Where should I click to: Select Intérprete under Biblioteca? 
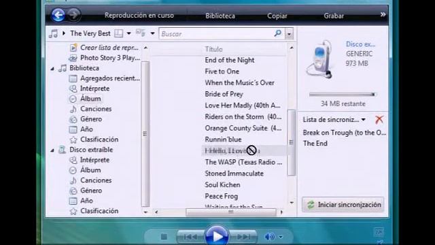pyautogui.click(x=95, y=88)
